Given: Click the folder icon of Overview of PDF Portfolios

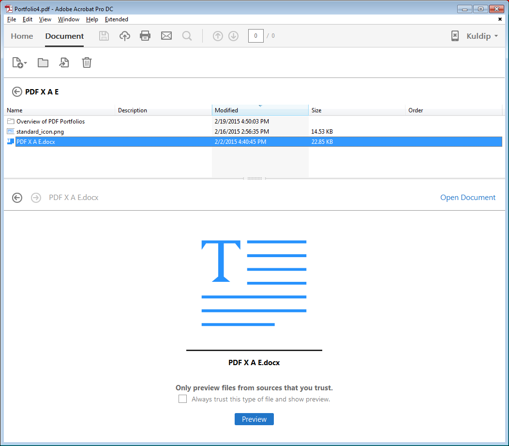Looking at the screenshot, I should [11, 121].
